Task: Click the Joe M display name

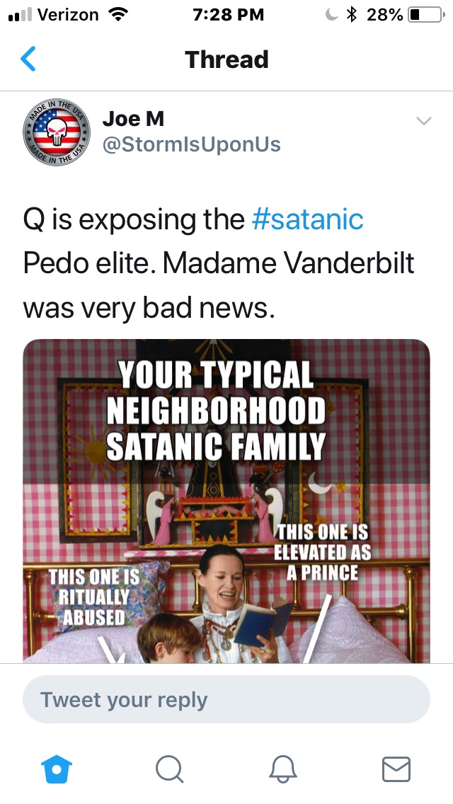Action: [133, 119]
